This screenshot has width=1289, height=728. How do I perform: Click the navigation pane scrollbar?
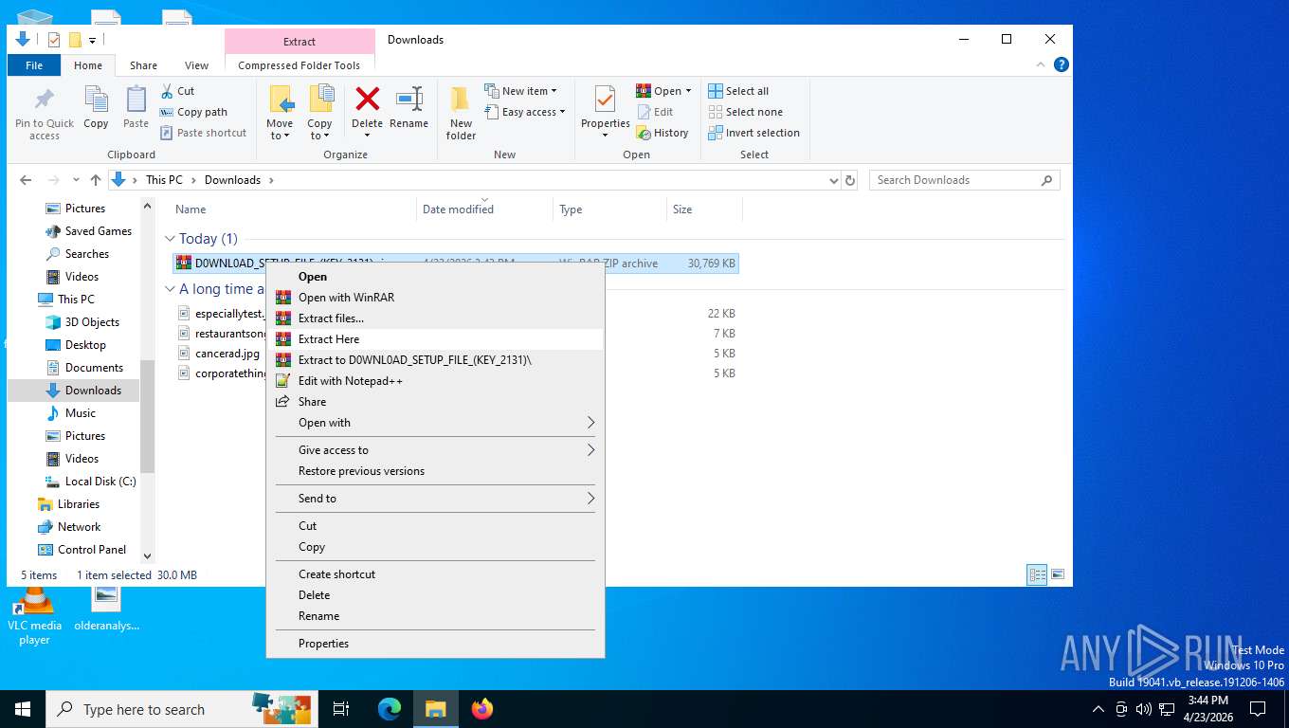147,417
